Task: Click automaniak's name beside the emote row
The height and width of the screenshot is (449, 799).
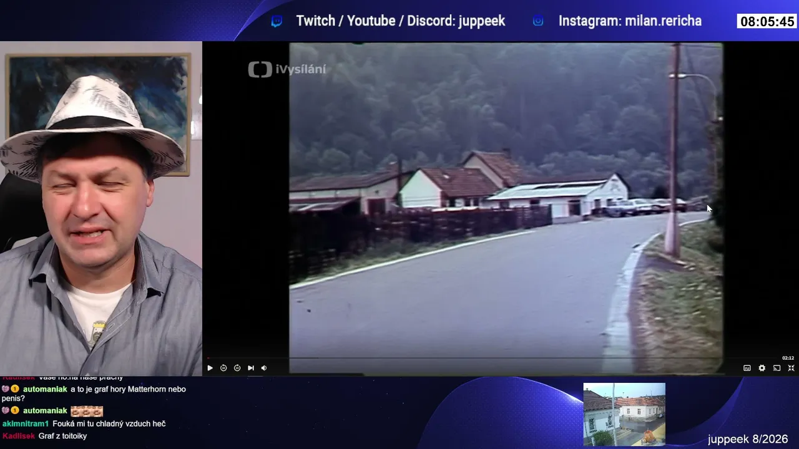Action: [45, 411]
